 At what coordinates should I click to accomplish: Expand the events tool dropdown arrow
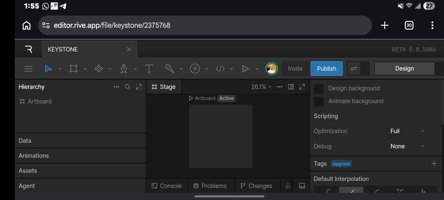coord(206,69)
